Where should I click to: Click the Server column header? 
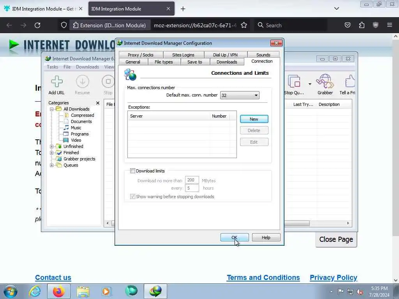169,116
